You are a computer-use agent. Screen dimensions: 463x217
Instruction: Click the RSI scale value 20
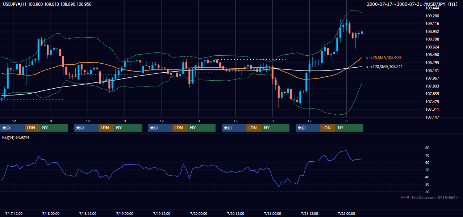[x=427, y=192]
